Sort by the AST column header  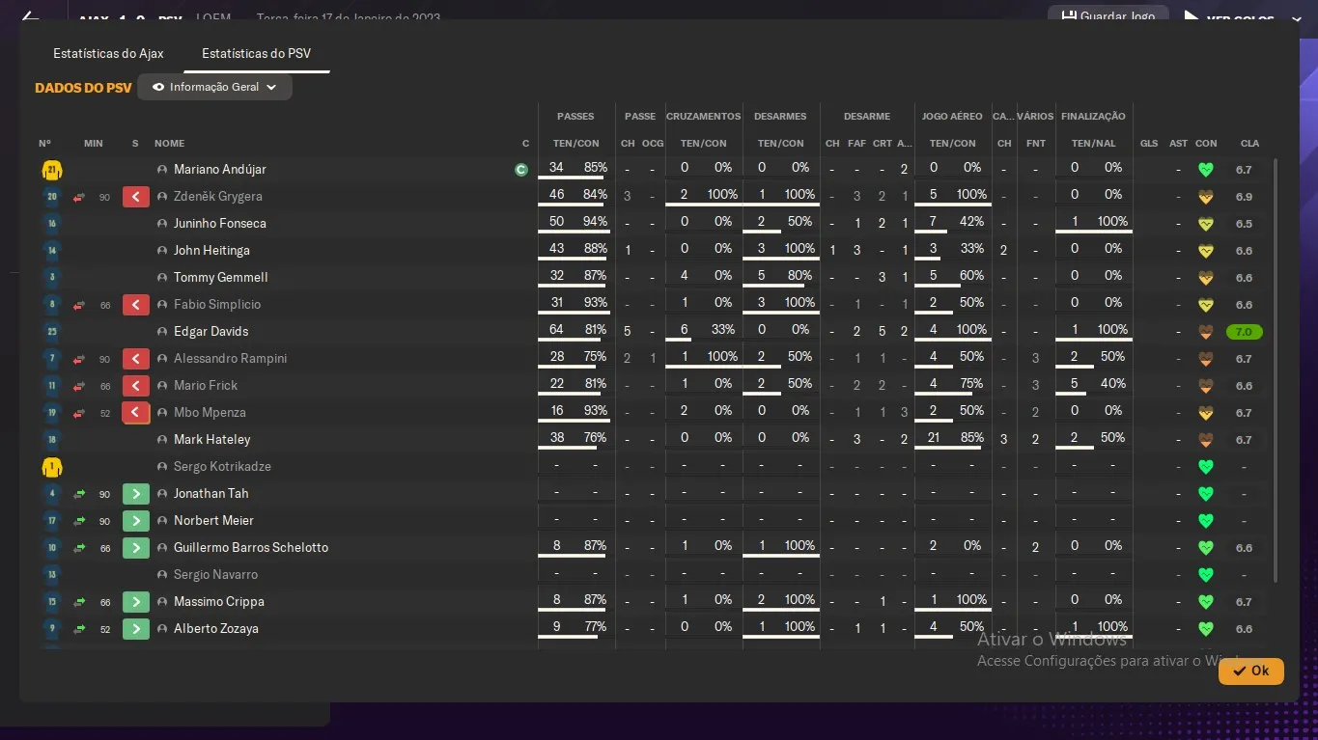[1178, 144]
